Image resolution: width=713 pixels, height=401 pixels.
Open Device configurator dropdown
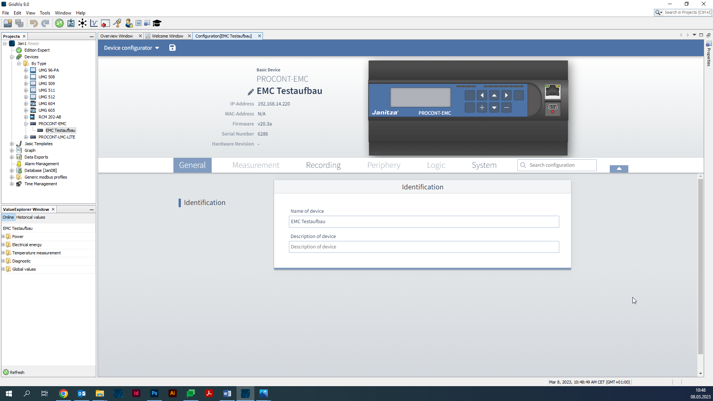click(x=131, y=48)
